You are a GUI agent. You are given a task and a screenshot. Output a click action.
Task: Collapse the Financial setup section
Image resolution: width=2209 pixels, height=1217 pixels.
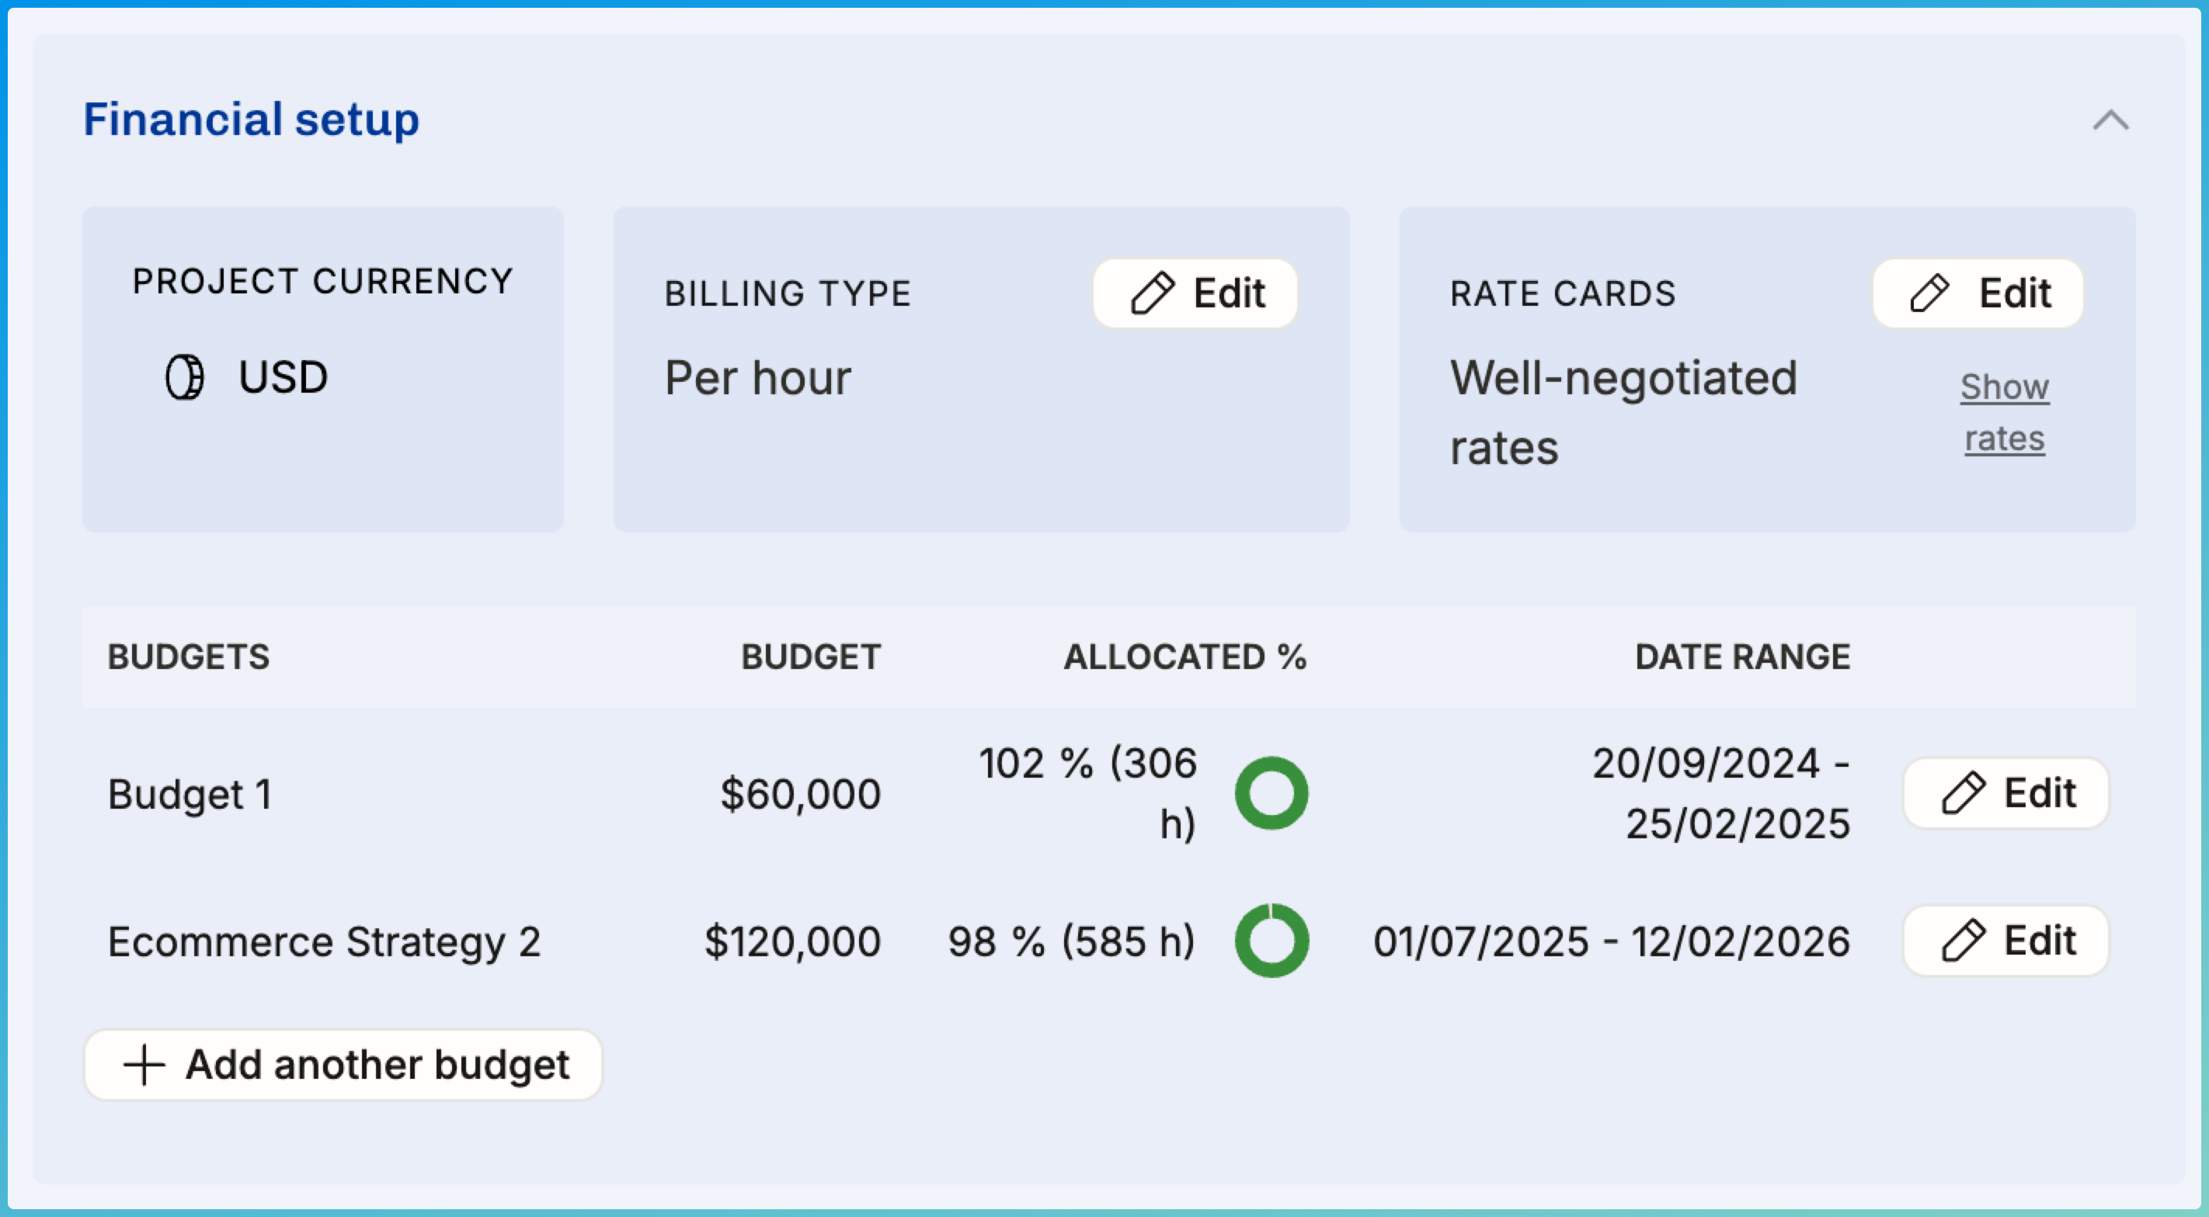click(x=2110, y=121)
